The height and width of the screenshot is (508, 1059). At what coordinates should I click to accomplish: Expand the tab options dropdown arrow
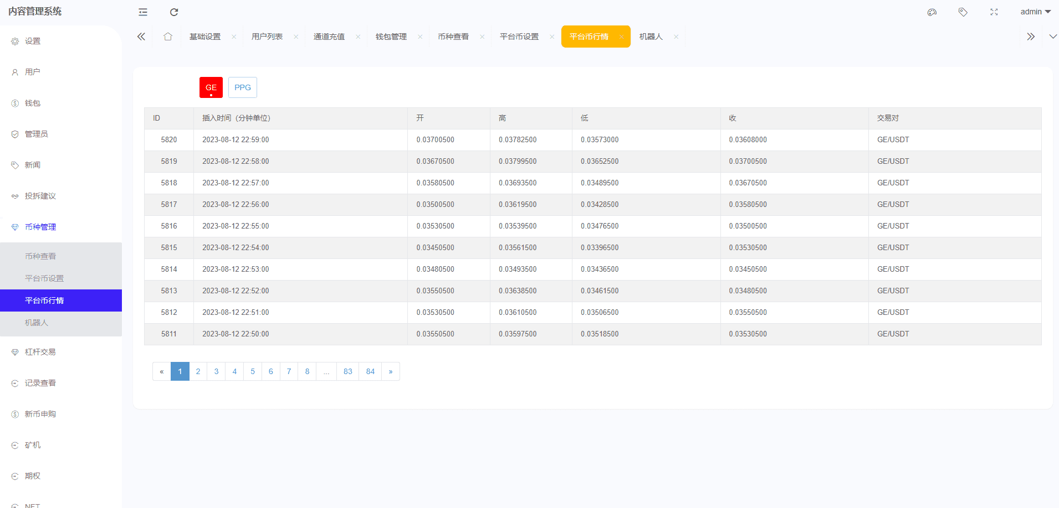1053,37
